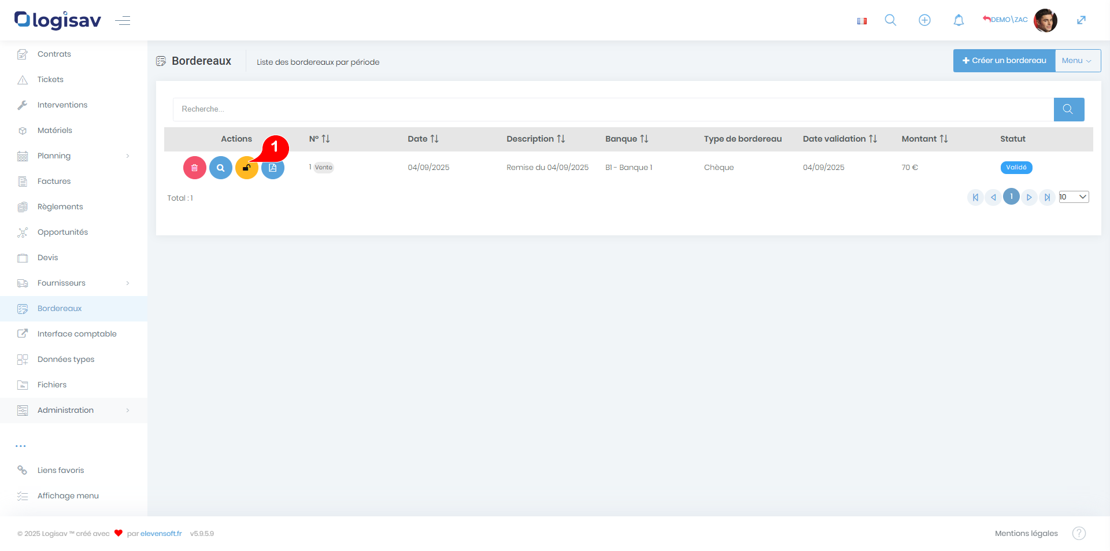Click the French flag language selector

(862, 21)
